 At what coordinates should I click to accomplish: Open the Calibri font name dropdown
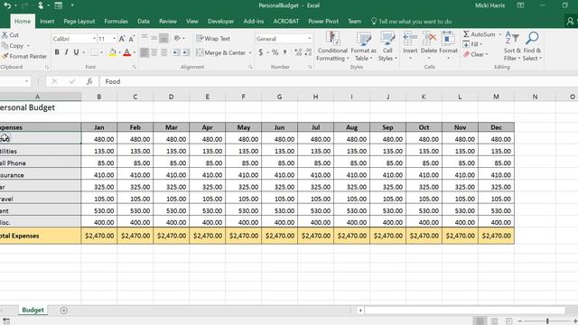click(x=94, y=39)
